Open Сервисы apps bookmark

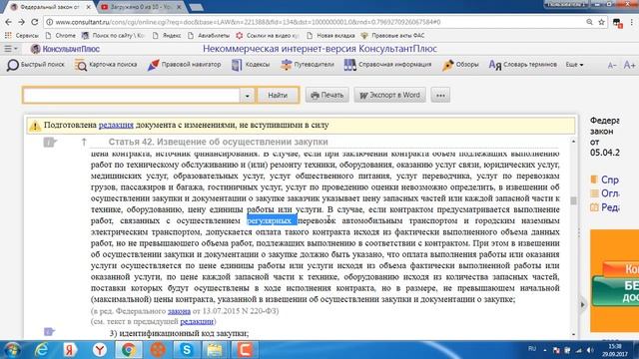tap(22, 36)
